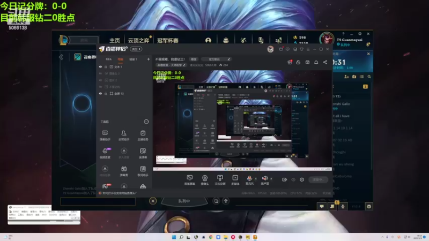The width and height of the screenshot is (429, 241).
Task: Open notifications bell in streaming tool
Action: point(316,62)
